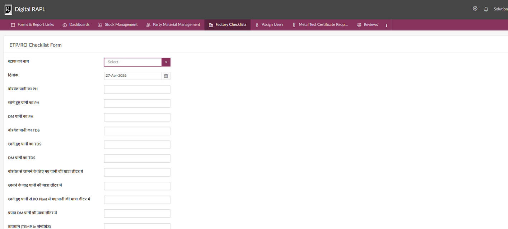The image size is (508, 229).
Task: Click the Dashboards gauge icon
Action: (65, 25)
